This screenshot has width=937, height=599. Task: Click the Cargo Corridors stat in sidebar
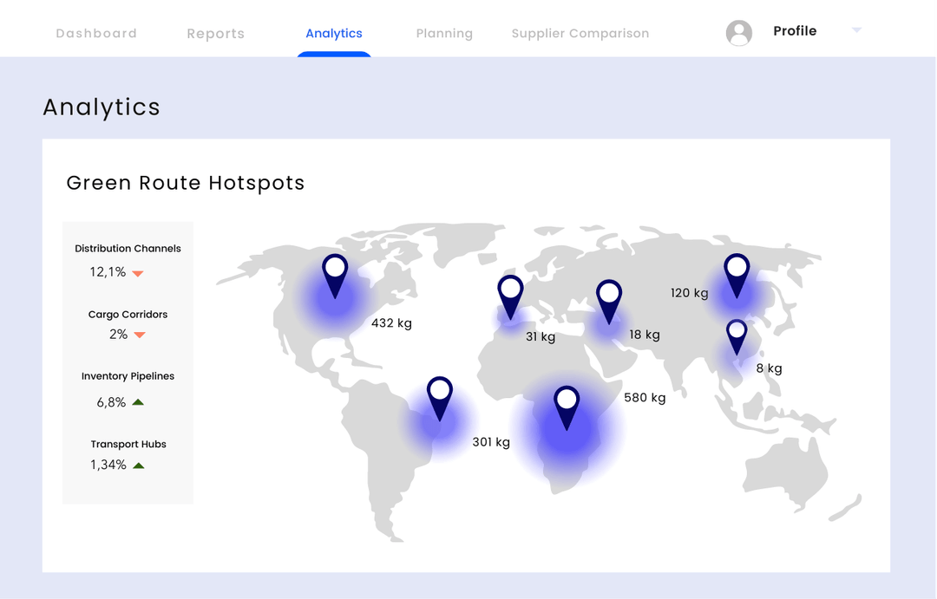[128, 314]
